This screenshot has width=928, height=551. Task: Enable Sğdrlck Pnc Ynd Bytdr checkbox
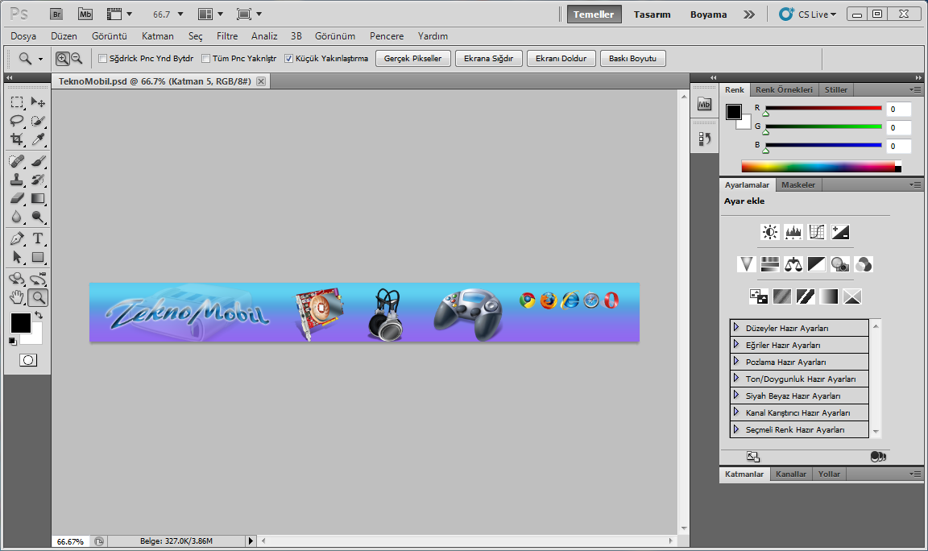pos(102,59)
